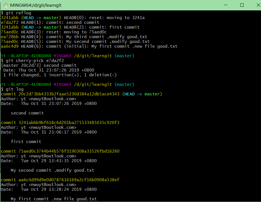261x202 pixels.
Task: Click commit hash 20c2d73bb4333b2f in log
Action: tap(69, 94)
